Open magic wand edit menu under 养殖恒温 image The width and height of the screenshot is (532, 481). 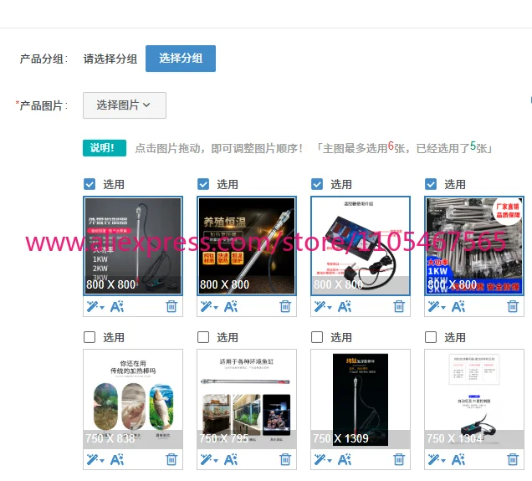208,307
